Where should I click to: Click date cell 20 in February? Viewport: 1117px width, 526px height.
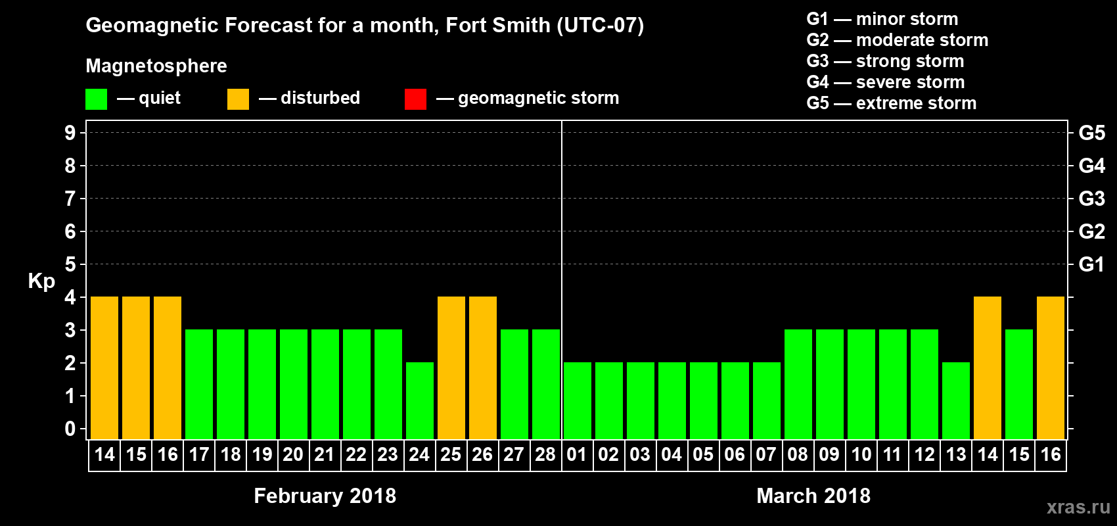click(x=293, y=455)
